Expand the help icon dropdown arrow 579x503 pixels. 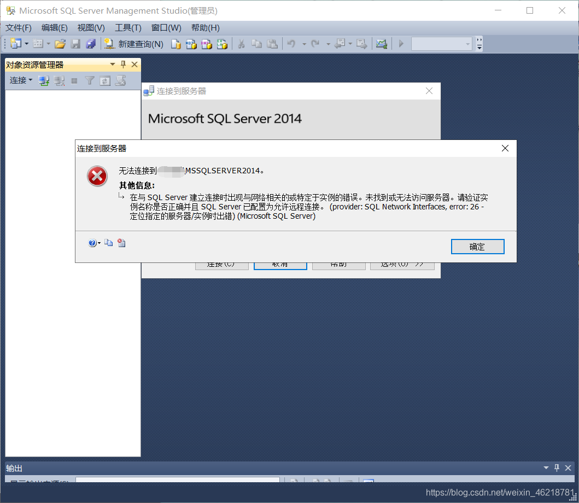[99, 243]
